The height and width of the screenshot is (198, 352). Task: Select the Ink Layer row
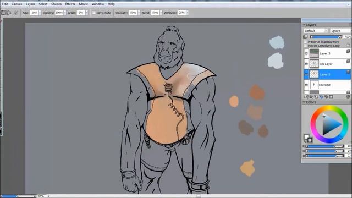(327, 64)
